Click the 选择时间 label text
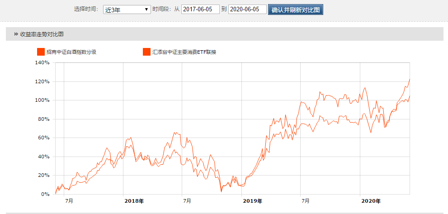Viewport: 448px width, 214px height. pyautogui.click(x=86, y=10)
